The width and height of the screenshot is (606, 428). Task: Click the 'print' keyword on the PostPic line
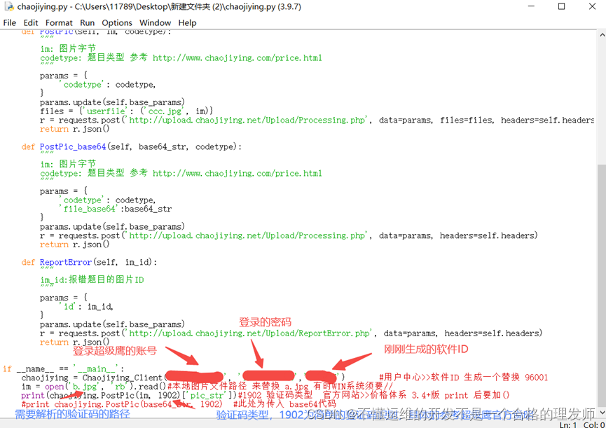pos(33,396)
